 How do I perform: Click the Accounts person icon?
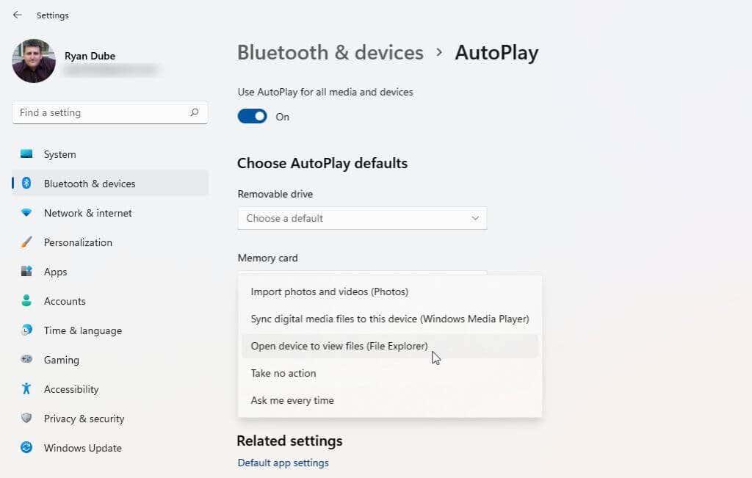pos(26,301)
